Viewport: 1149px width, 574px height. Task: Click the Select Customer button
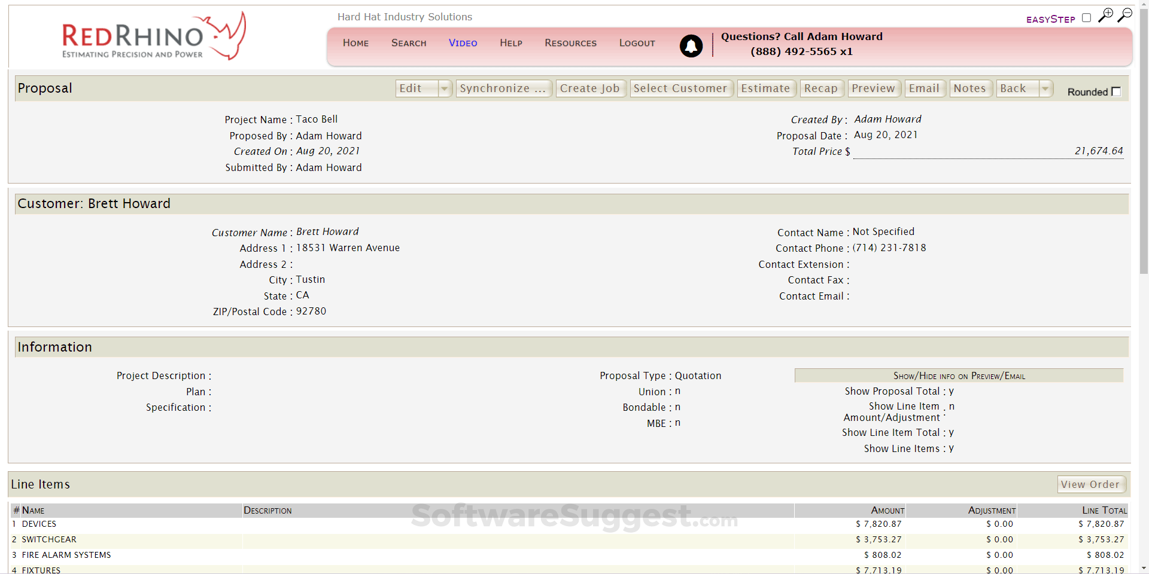[681, 88]
